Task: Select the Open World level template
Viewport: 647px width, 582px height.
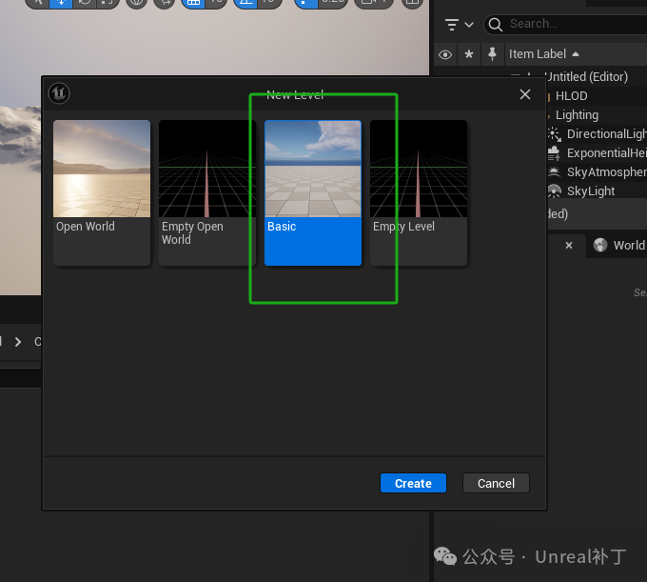Action: [102, 192]
